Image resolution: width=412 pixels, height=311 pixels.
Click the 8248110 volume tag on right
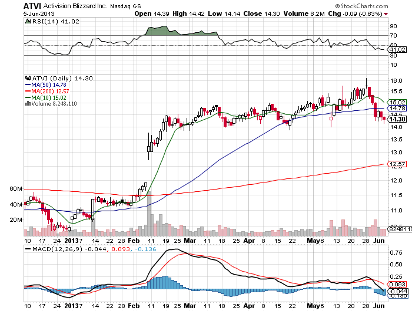pyautogui.click(x=400, y=229)
